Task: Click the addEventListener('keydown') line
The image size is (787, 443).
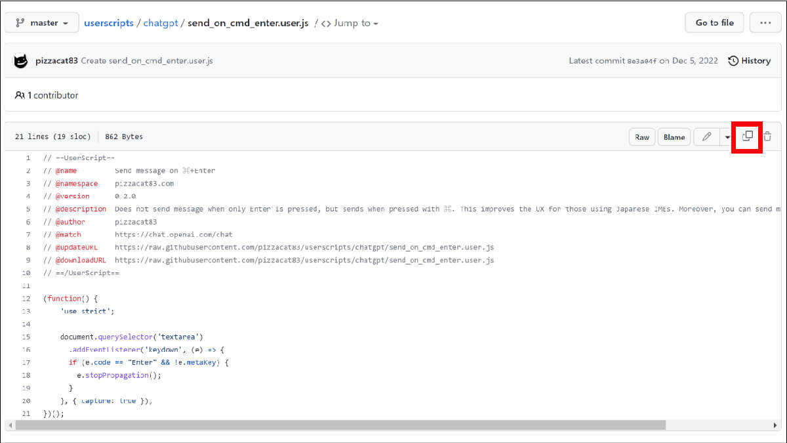Action: (x=146, y=350)
